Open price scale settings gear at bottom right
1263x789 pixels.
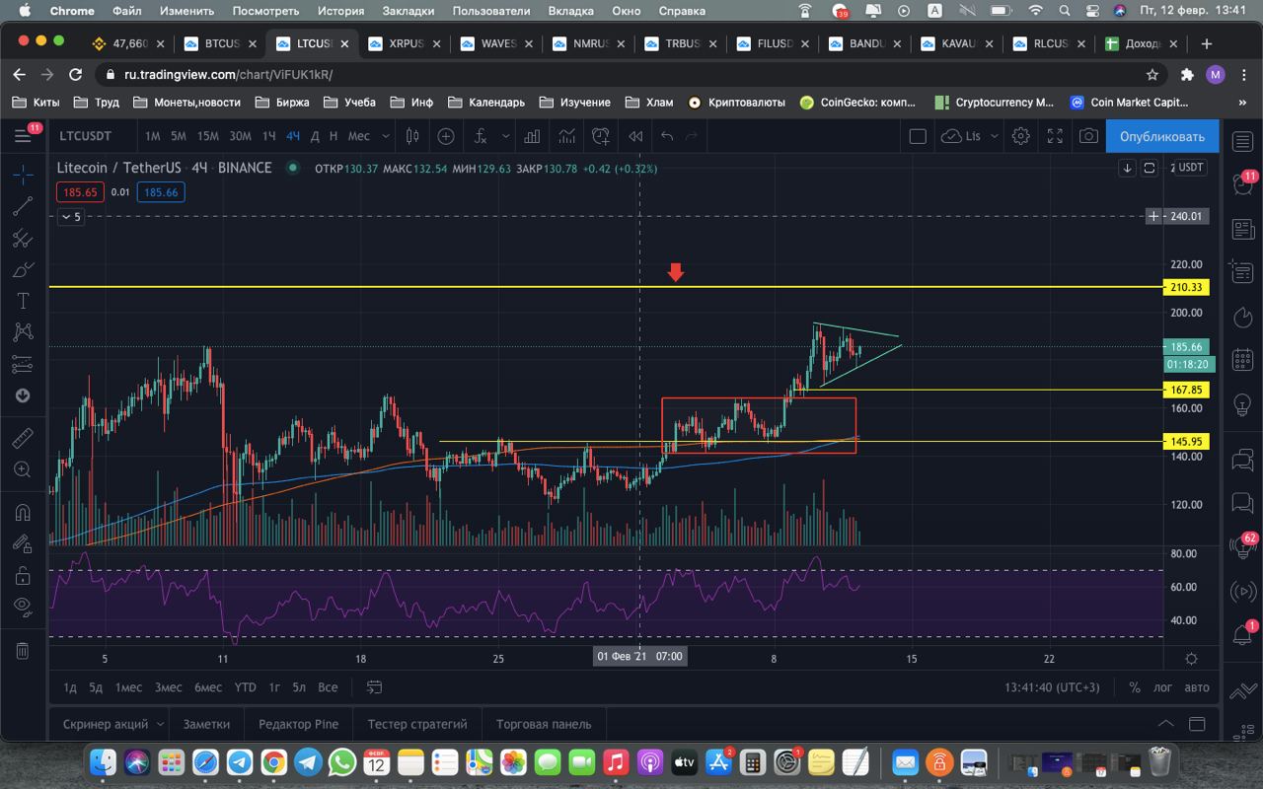tap(1191, 658)
